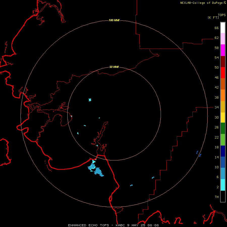Viewport: 227px width, 227px height.
Task: Select the dark red legend swatch
Action: pos(223,62)
